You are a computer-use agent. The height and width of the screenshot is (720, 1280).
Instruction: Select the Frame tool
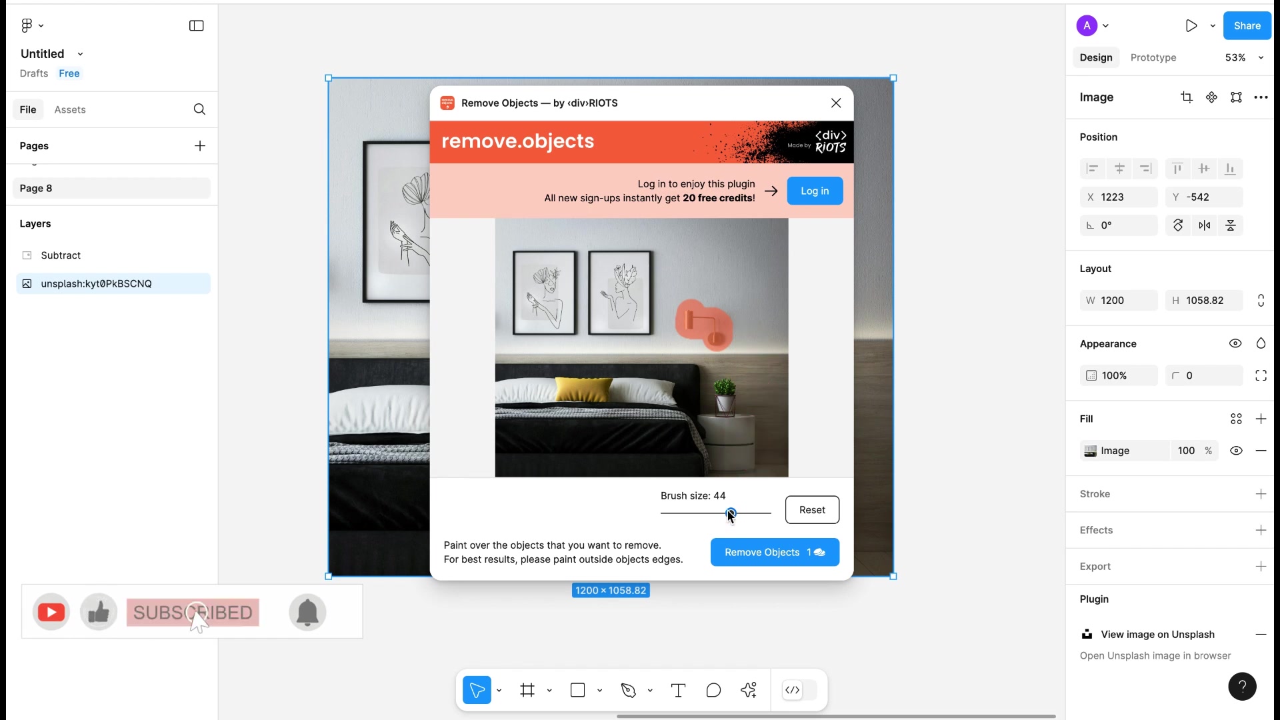point(527,690)
